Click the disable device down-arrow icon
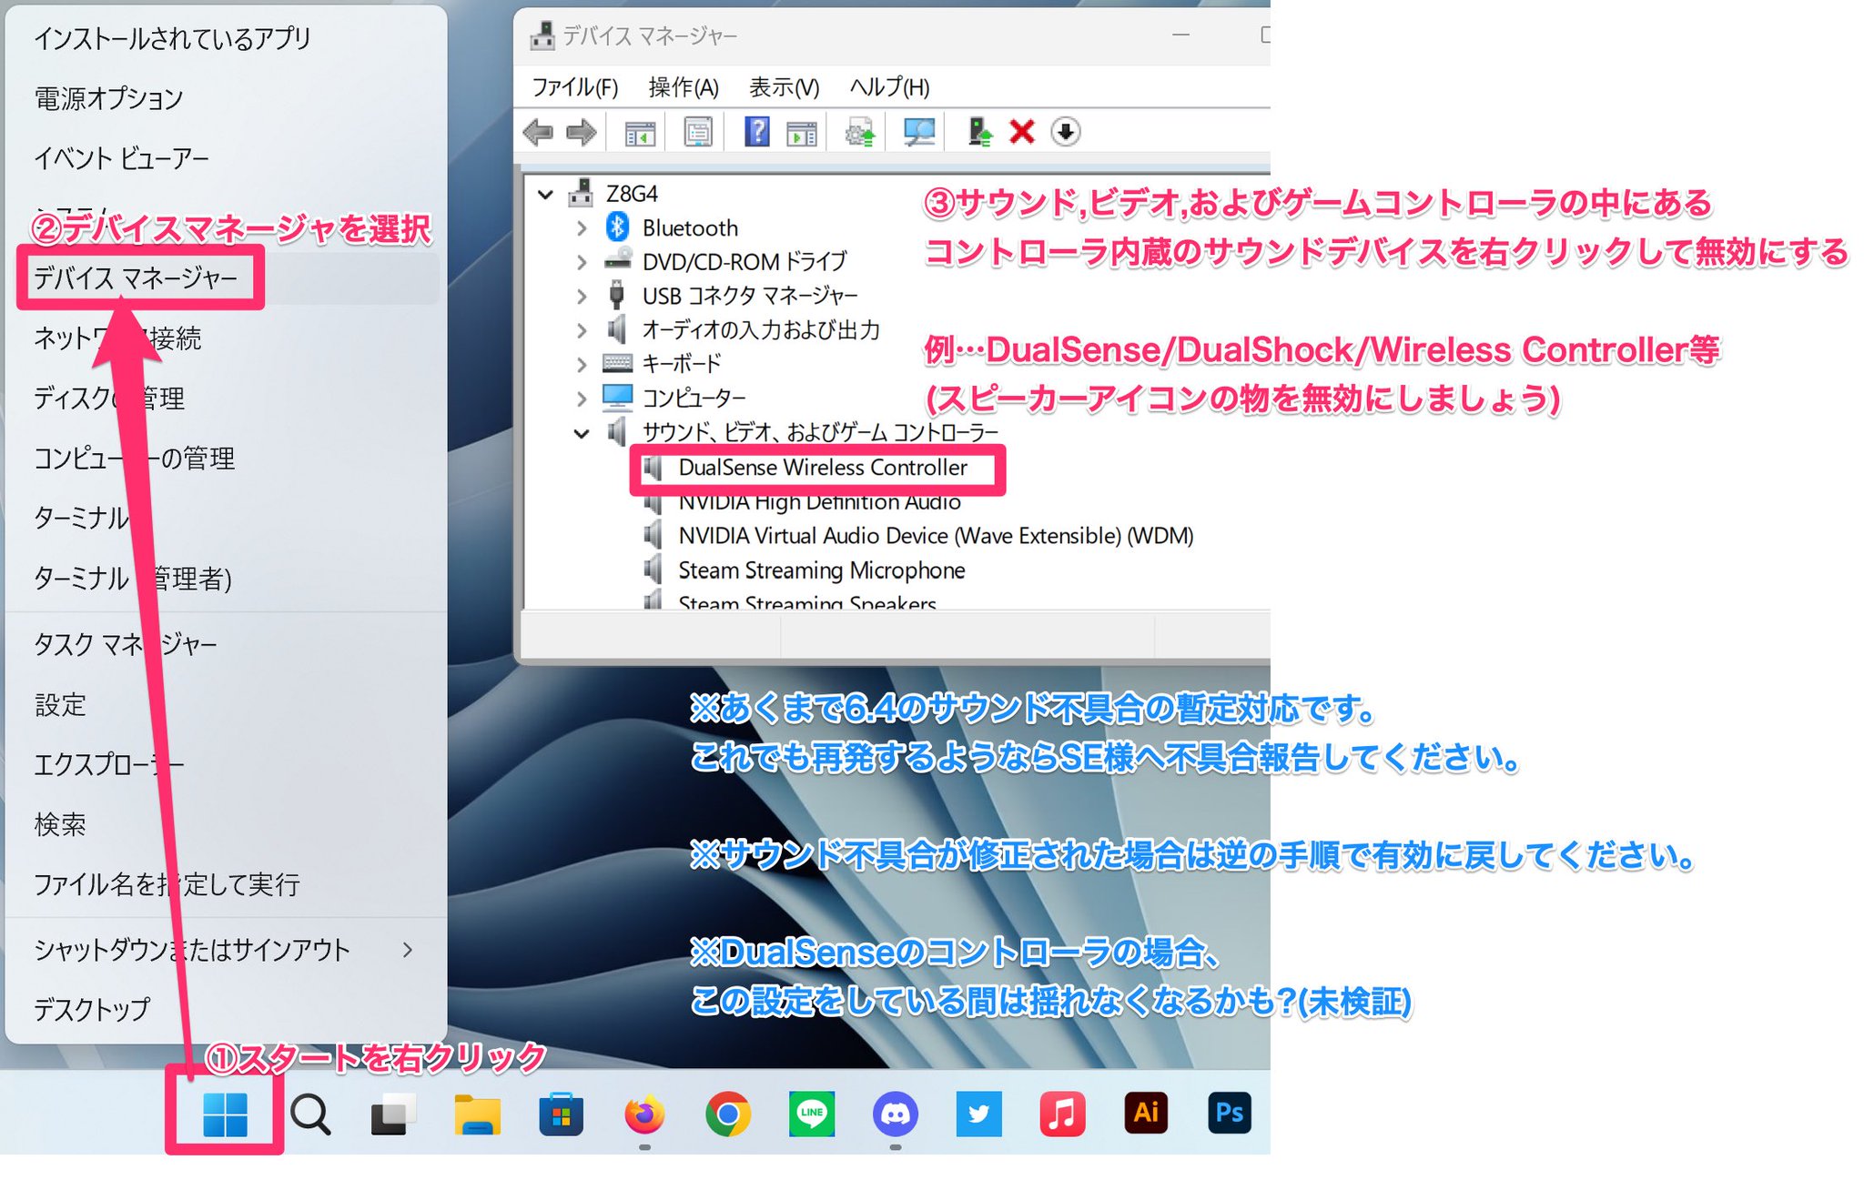 (1066, 132)
